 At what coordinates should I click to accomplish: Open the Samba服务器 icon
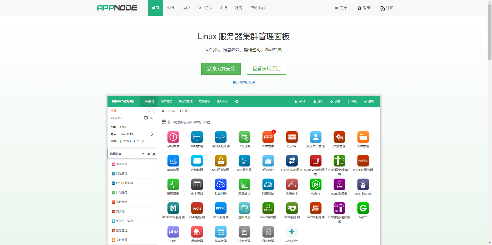(316, 208)
